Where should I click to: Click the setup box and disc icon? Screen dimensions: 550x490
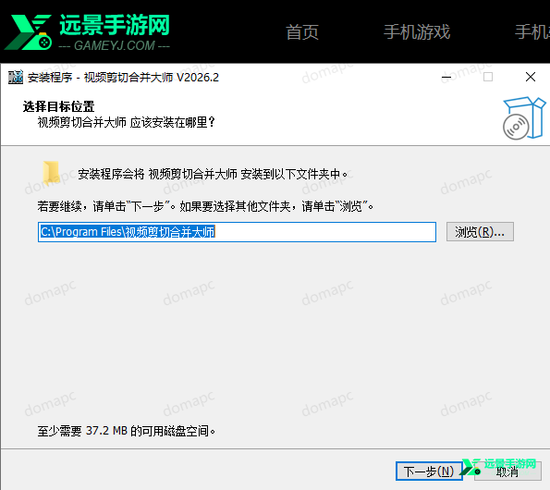[x=524, y=118]
